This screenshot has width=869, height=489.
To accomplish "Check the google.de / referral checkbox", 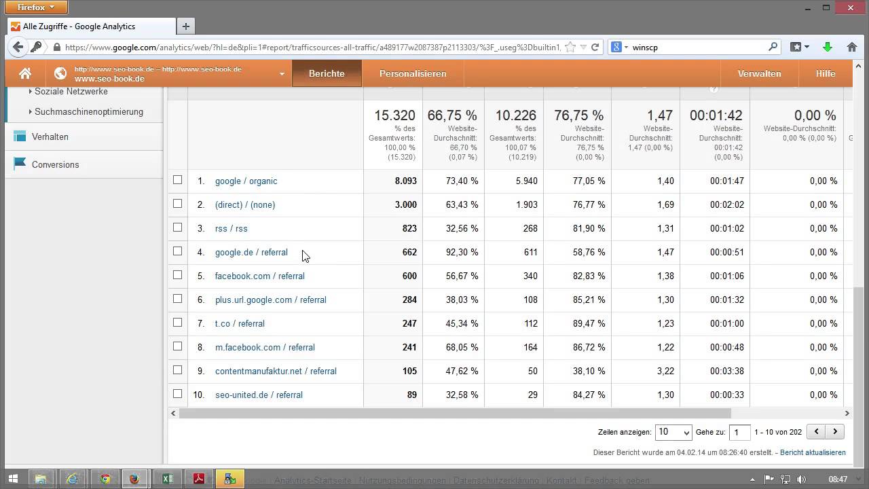I will pyautogui.click(x=177, y=251).
